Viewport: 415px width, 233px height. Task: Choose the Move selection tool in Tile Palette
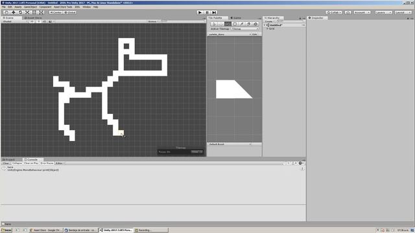click(x=220, y=24)
